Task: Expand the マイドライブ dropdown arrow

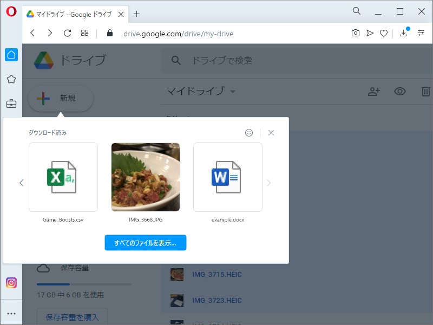Action: [233, 92]
